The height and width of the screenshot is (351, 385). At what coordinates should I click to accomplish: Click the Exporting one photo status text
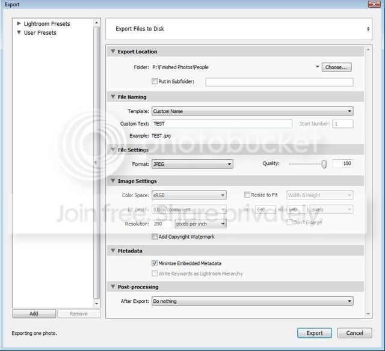coord(34,333)
